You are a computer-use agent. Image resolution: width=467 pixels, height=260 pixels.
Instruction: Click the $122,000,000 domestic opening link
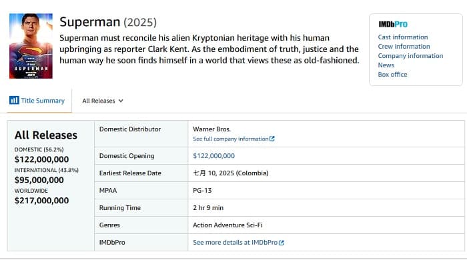pyautogui.click(x=214, y=156)
